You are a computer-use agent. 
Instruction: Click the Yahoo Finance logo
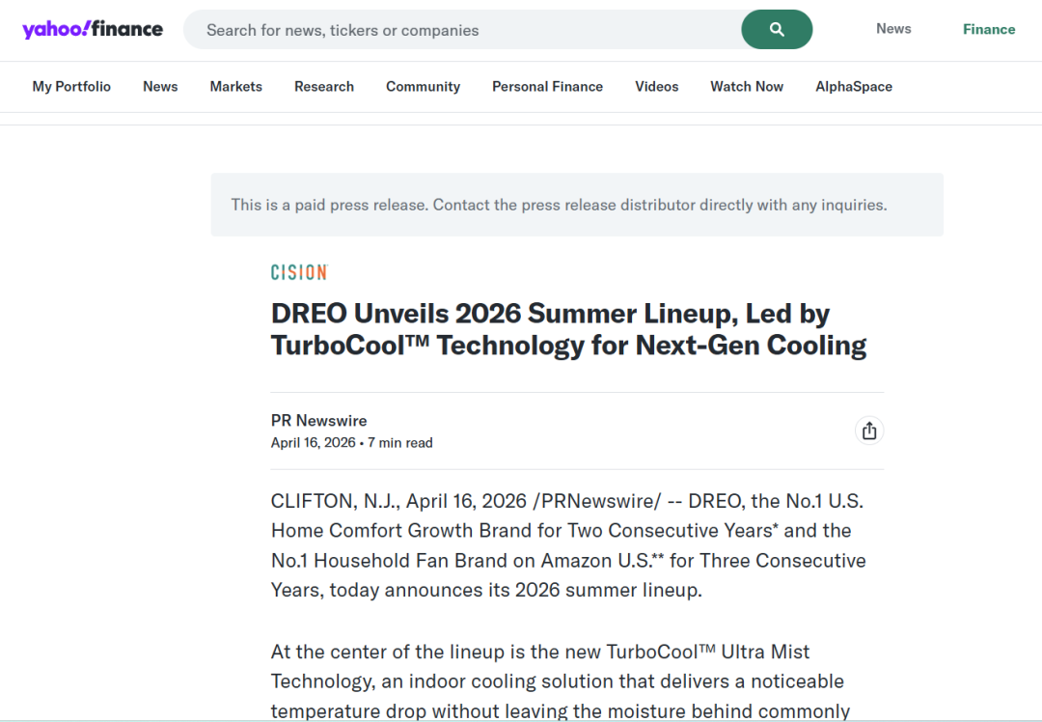click(x=93, y=29)
